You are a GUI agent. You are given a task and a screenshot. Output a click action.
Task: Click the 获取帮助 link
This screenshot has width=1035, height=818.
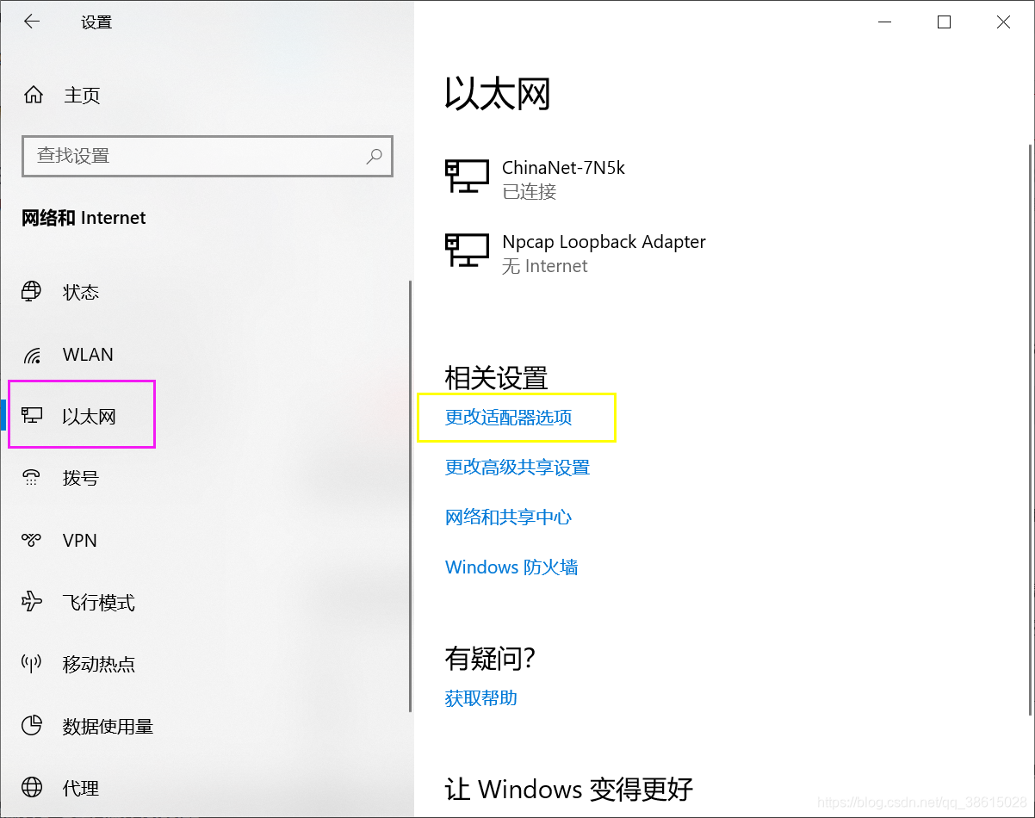(x=480, y=697)
